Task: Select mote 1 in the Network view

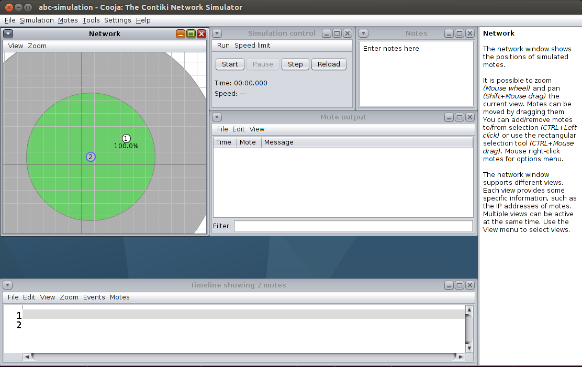Action: click(126, 139)
